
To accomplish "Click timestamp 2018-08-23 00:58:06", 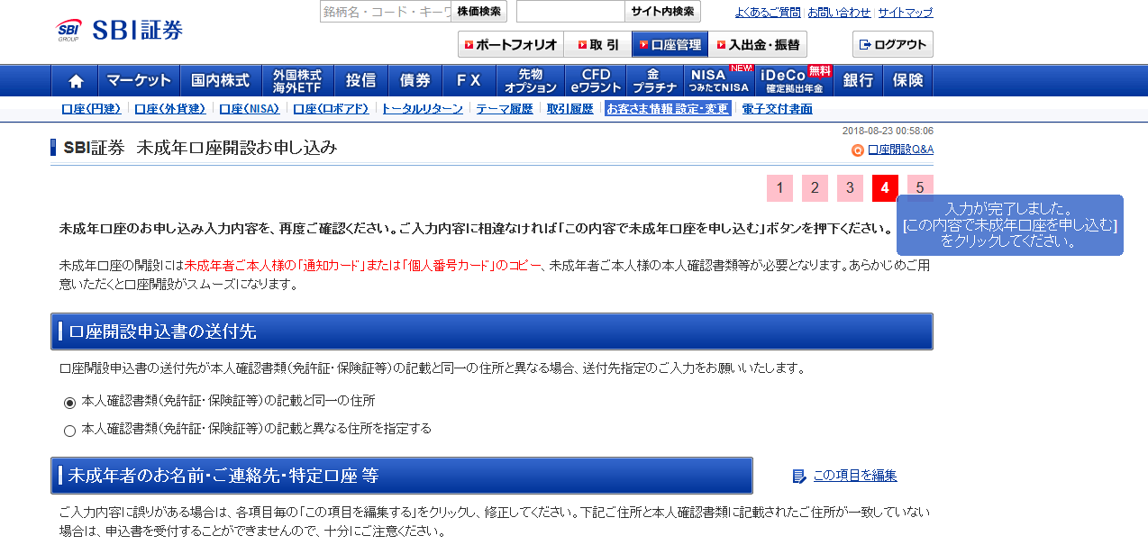I will 888,131.
